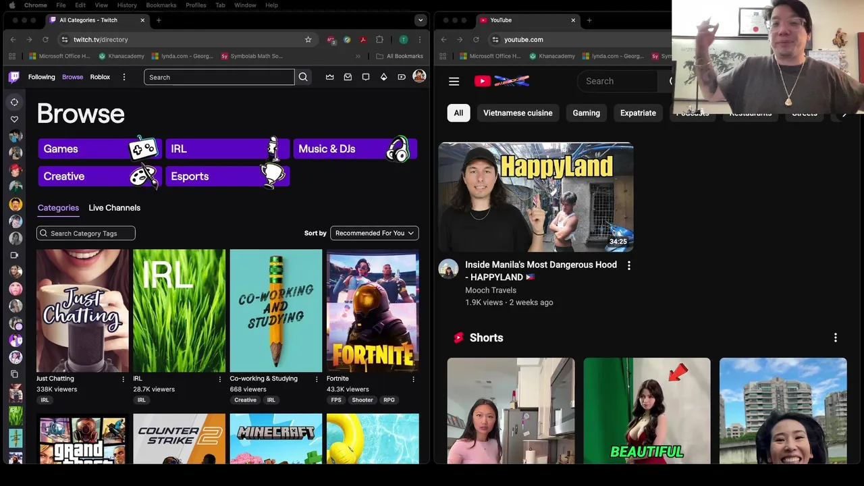Click the camera icon in Twitch sidebar
This screenshot has width=864, height=486.
[14, 255]
